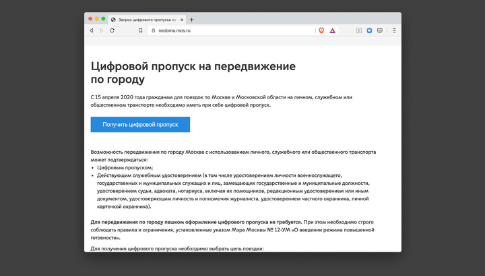Click the lock icon in the address bar
Screen dimensions: 485x276
click(153, 30)
